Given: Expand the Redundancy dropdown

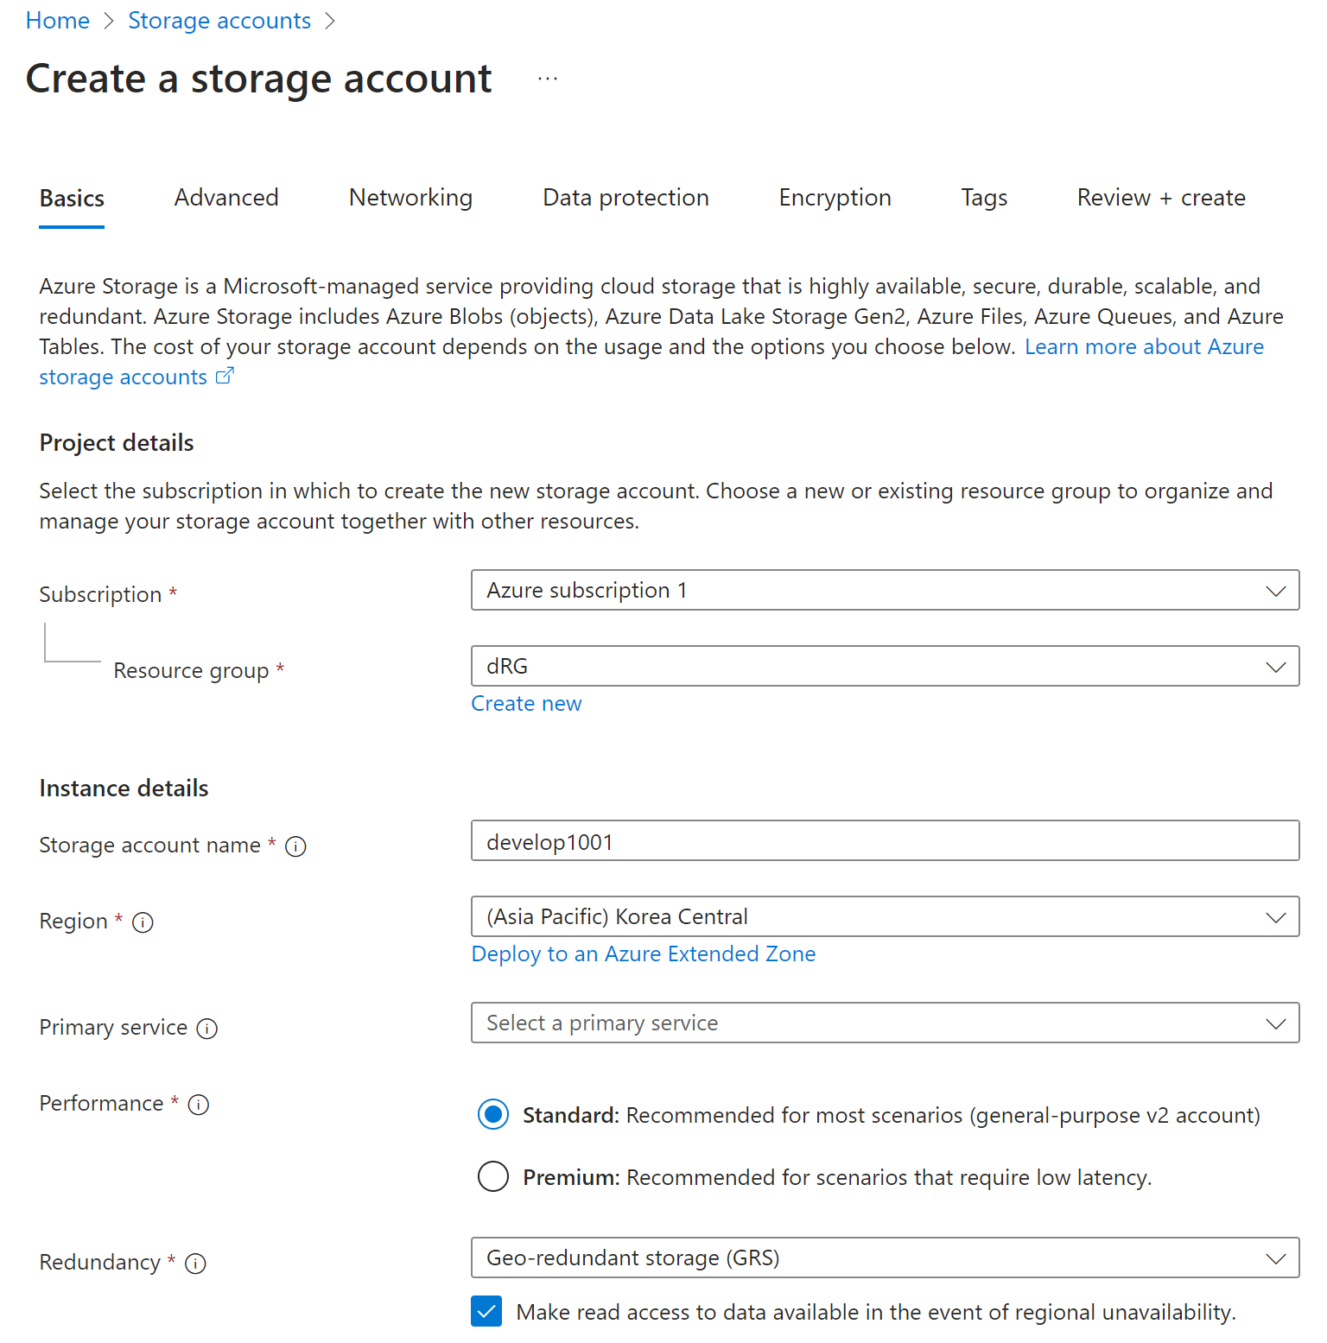Looking at the screenshot, I should click(885, 1258).
